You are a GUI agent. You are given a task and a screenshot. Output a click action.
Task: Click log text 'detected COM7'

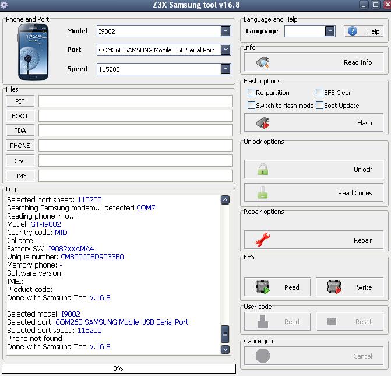(x=130, y=208)
